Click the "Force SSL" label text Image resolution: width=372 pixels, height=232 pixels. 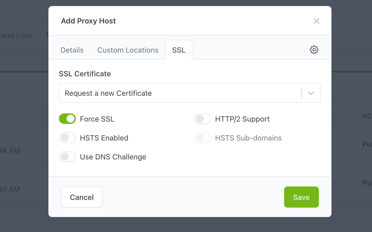(x=97, y=119)
